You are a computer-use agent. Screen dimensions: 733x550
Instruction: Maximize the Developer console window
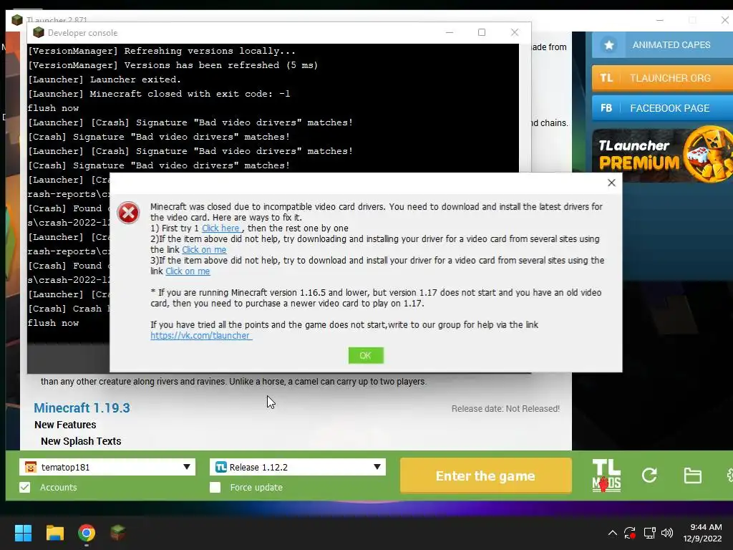coord(482,32)
